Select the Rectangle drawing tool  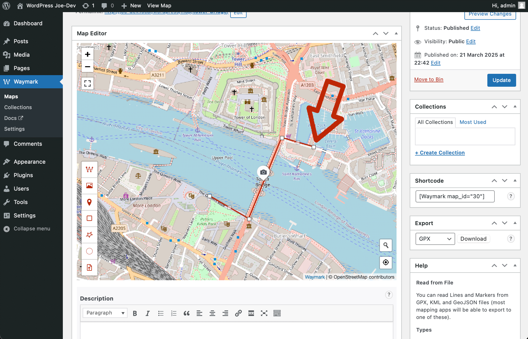89,218
